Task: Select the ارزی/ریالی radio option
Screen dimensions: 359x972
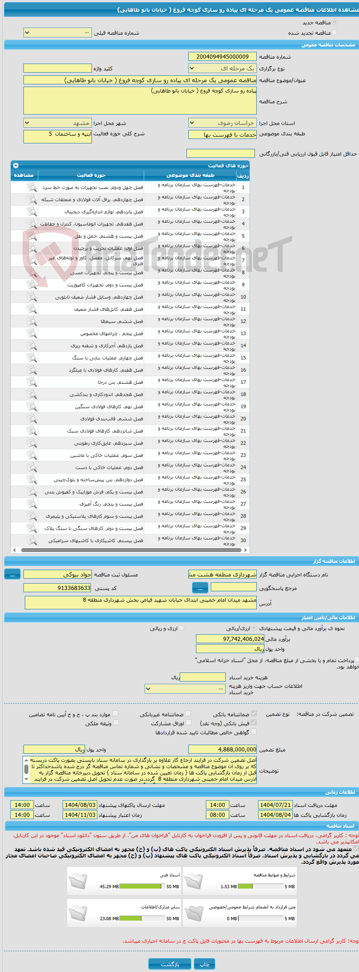Action: [254, 628]
